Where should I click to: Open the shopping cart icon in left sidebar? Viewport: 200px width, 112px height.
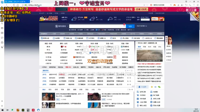pos(2,47)
